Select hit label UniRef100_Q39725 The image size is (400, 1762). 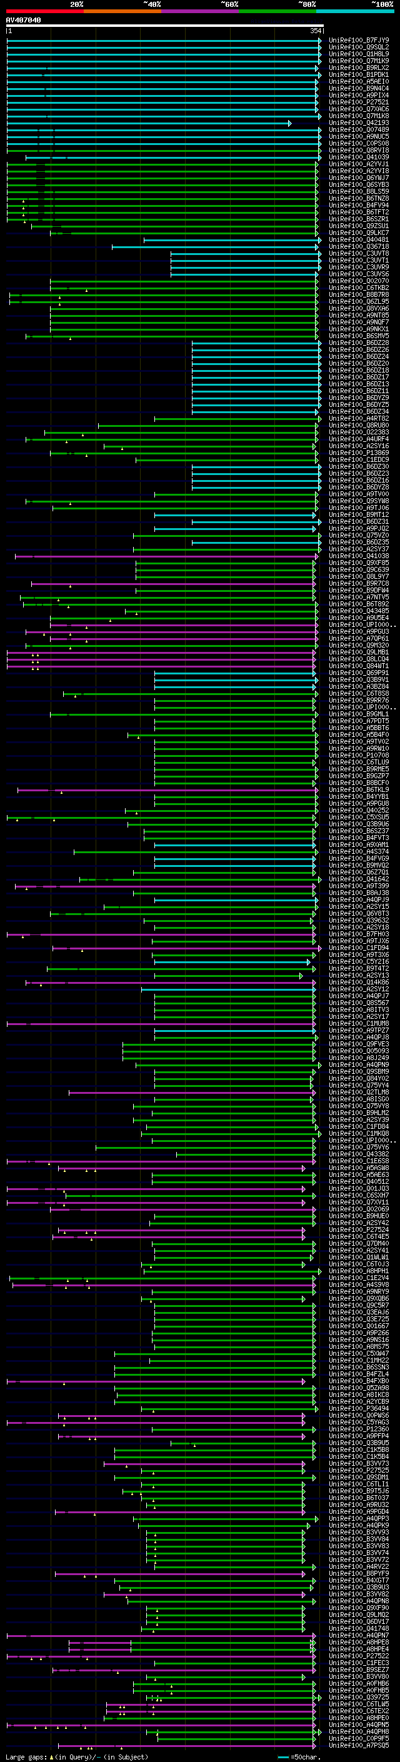click(x=358, y=1697)
